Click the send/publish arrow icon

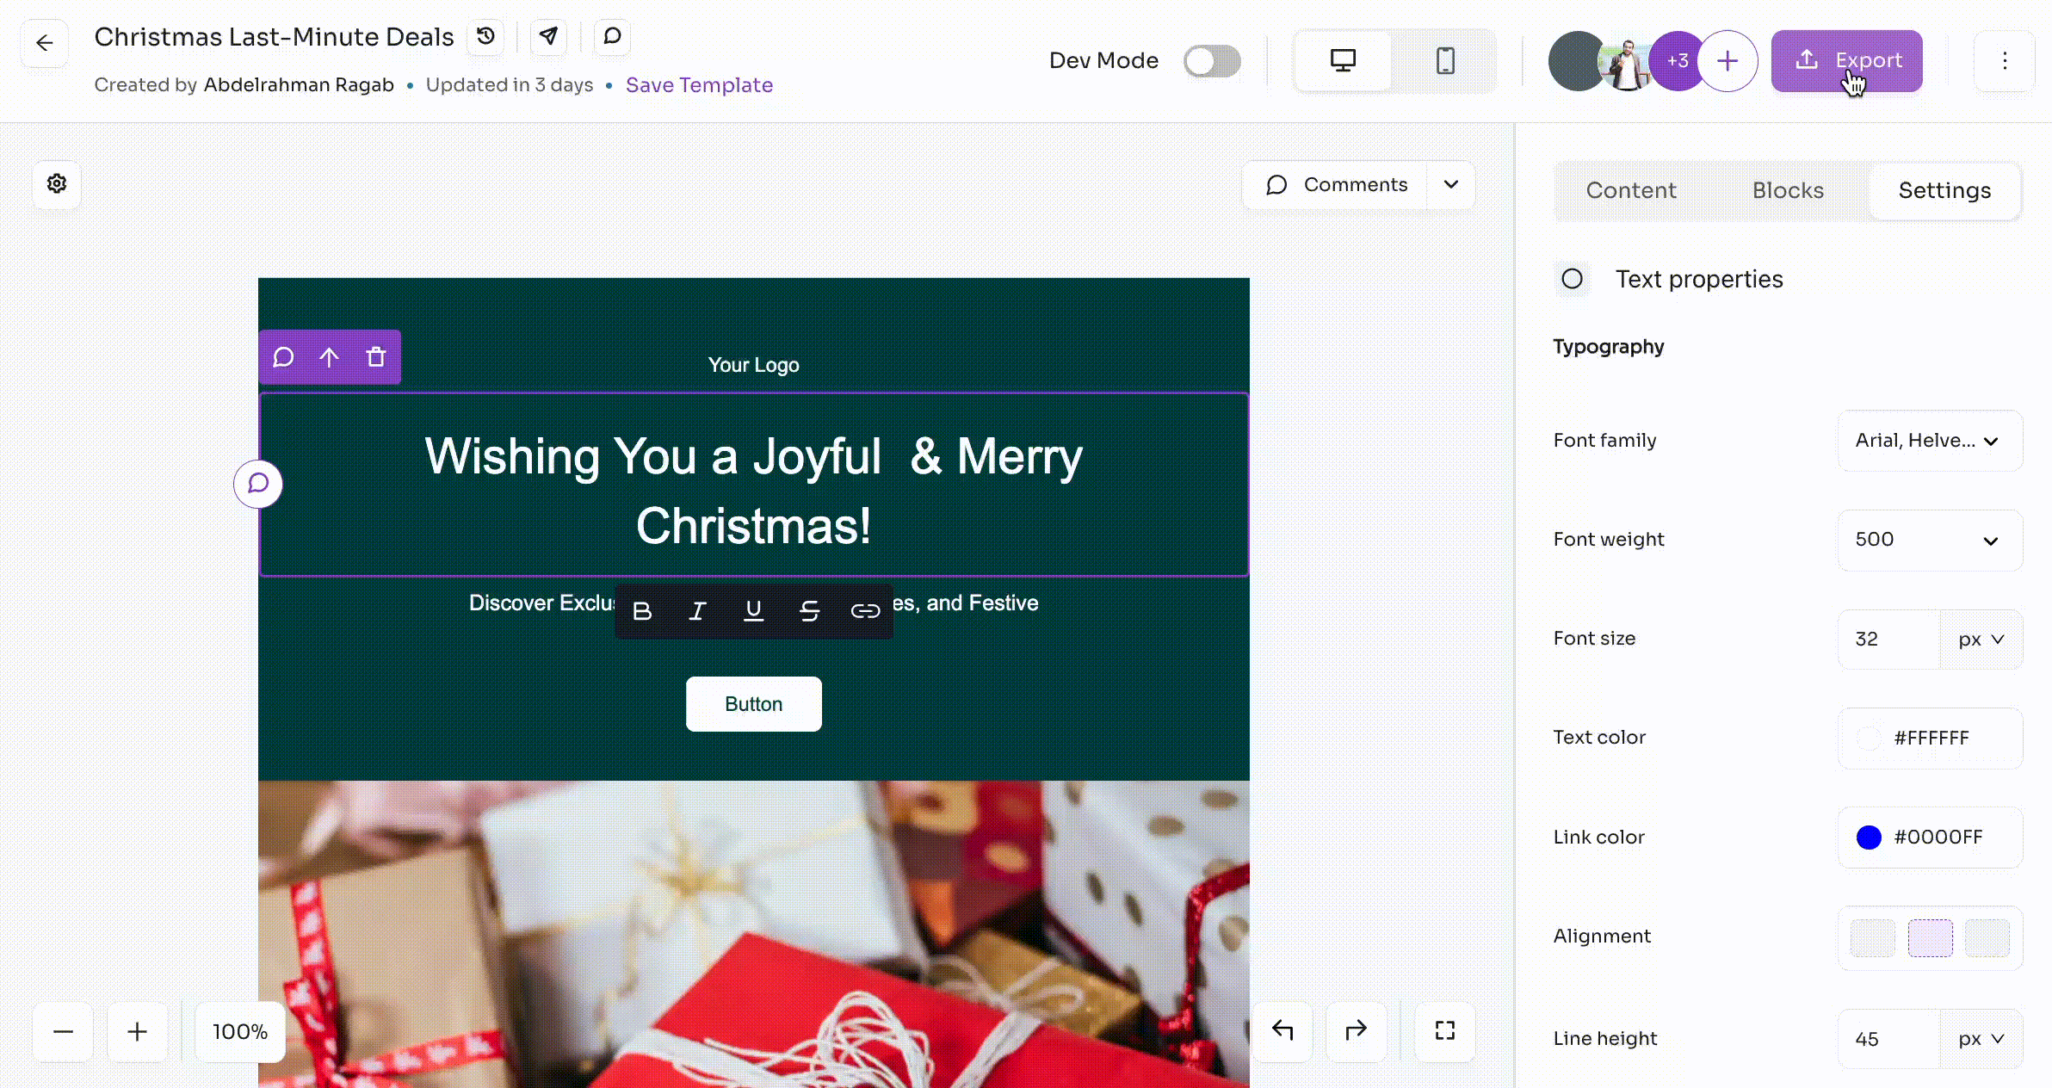click(550, 37)
